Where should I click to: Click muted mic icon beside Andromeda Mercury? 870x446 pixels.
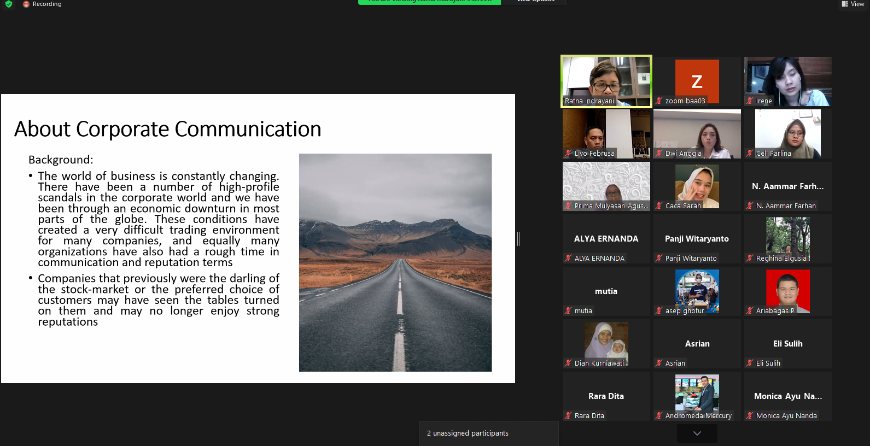point(659,415)
